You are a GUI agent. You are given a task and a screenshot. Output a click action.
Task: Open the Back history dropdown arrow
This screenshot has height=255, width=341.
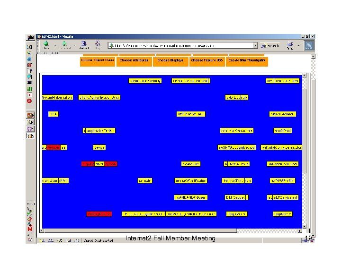coord(55,45)
